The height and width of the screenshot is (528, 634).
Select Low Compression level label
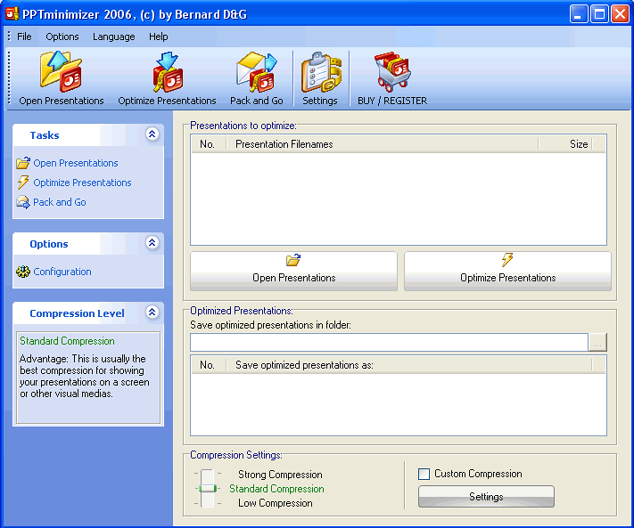pyautogui.click(x=276, y=503)
